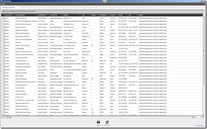Image resolution: width=207 pixels, height=129 pixels.
Task: Select the 'Assistant Sales Agent' title cell
Action: (x=56, y=85)
